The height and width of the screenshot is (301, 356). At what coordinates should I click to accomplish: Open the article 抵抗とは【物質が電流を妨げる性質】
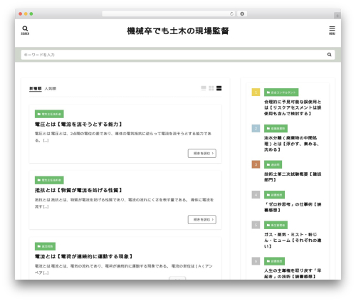coord(78,190)
